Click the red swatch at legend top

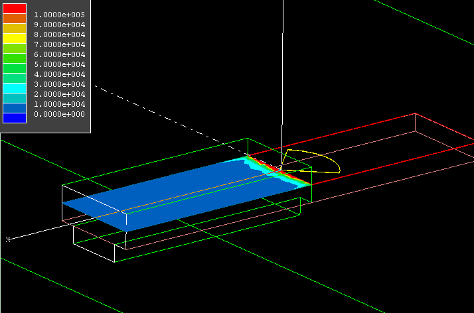tap(15, 9)
